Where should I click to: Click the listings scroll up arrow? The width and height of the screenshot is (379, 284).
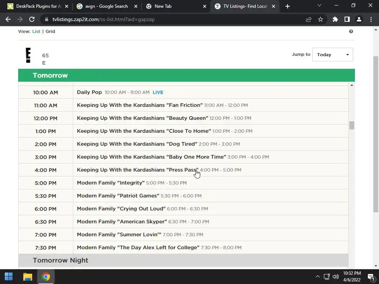pos(352,85)
